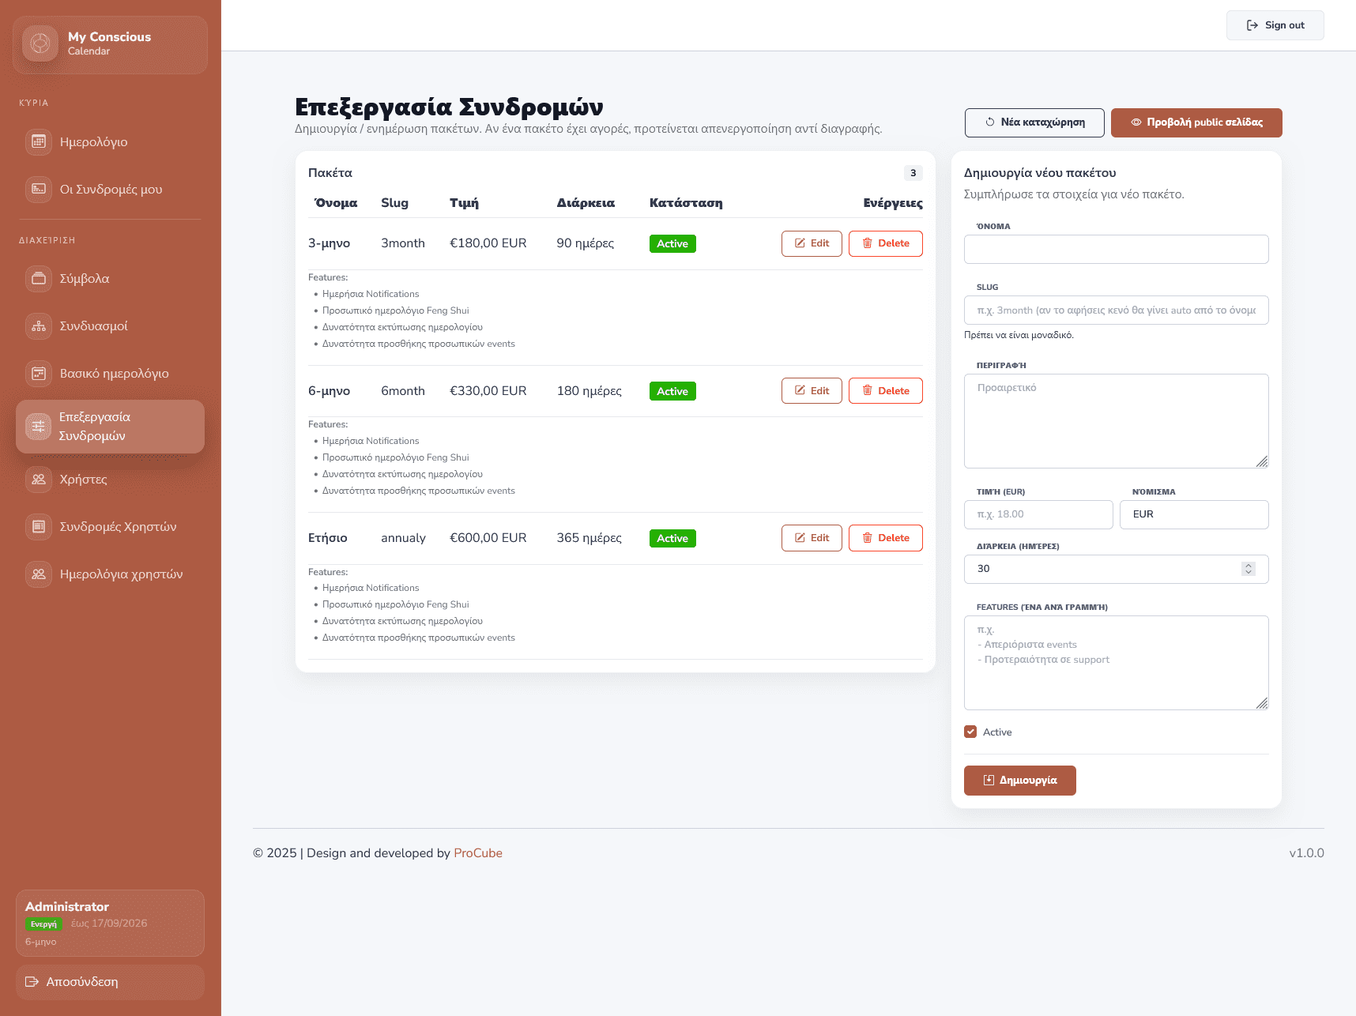Follow the ProCube footer link

coord(477,853)
